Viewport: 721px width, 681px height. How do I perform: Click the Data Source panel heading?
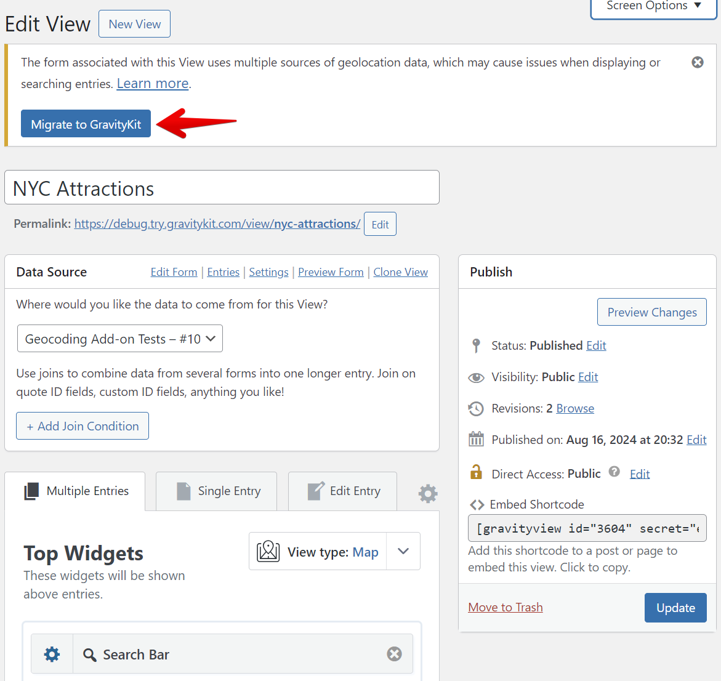point(52,272)
